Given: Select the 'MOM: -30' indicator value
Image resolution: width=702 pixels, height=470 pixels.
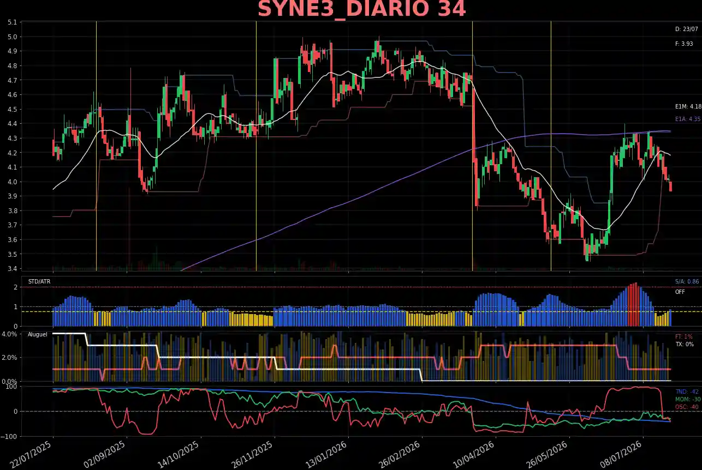Looking at the screenshot, I should pos(688,399).
